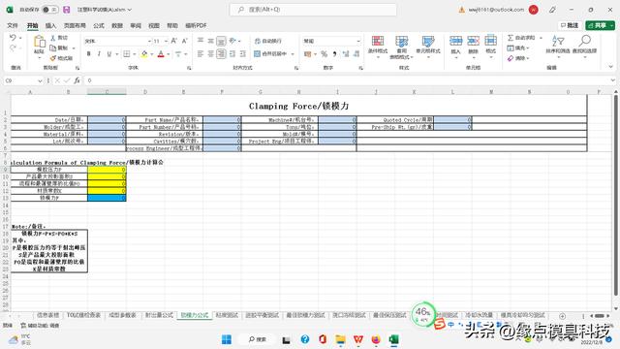Click the taskbar Search button
This screenshot has width=620, height=349.
coord(258,339)
